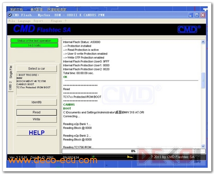Click the green 14.0 Volts indicator
Image resolution: width=214 pixels, height=174 pixels.
pos(34,45)
